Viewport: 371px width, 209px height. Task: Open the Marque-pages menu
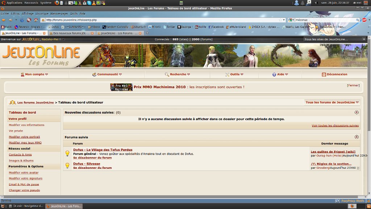pyautogui.click(x=59, y=13)
